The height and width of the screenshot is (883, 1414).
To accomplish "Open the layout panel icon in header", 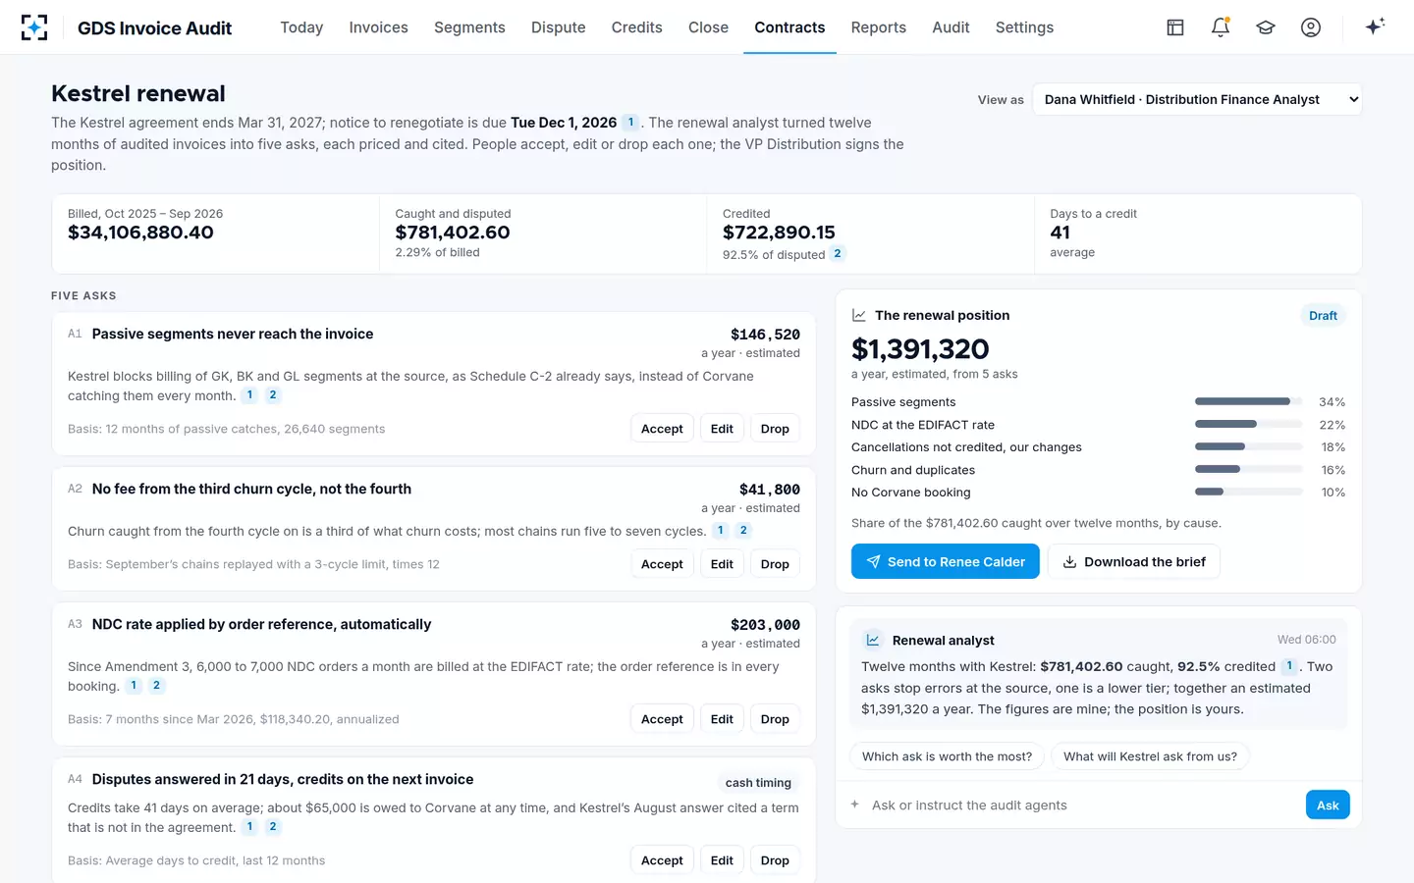I will pos(1175,27).
